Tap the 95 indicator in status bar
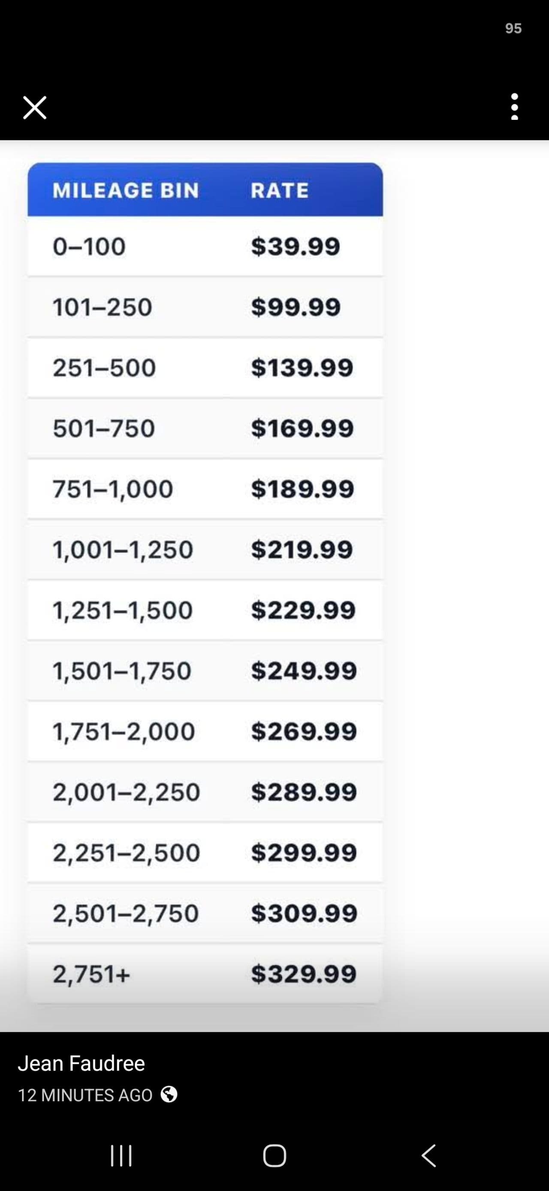Screen dimensions: 549x1191 point(513,29)
